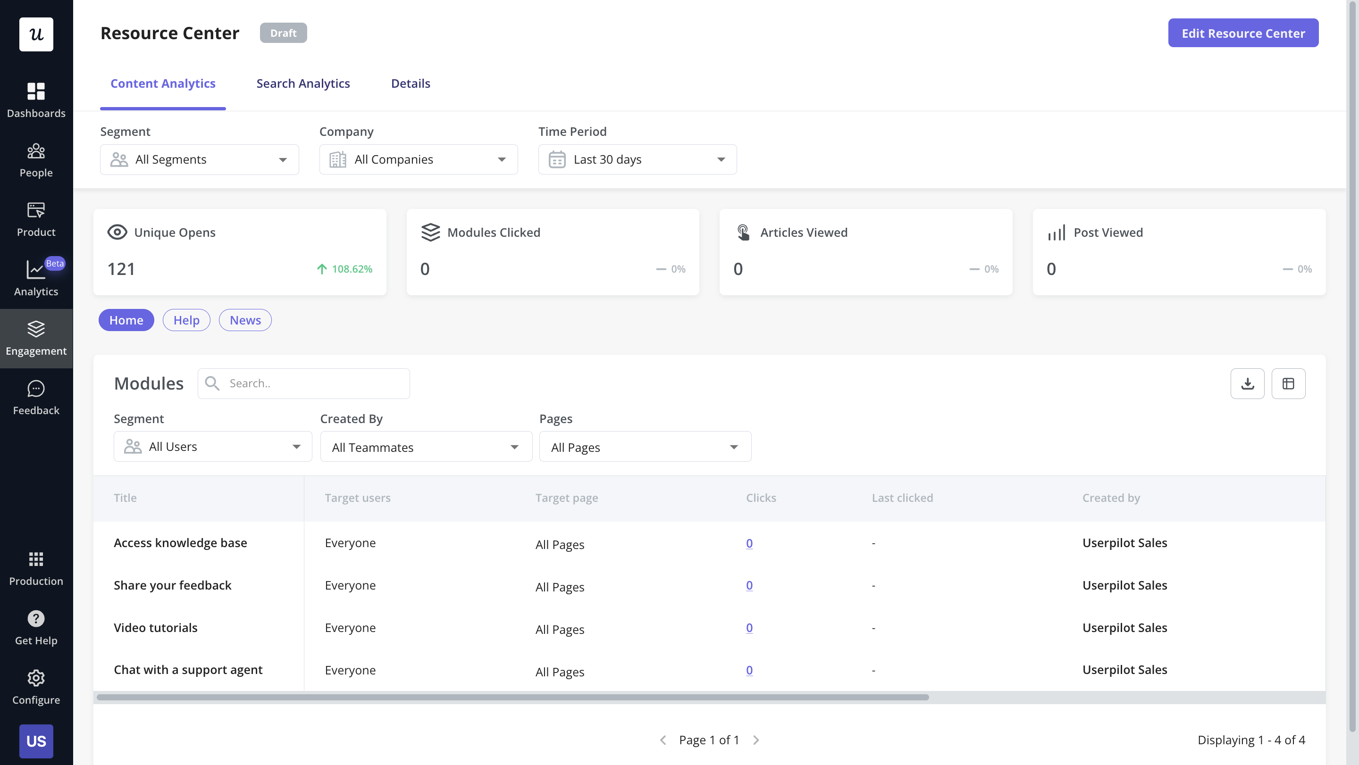Screen dimensions: 1359x765
Task: Open the Dashboards section in the sidebar
Action: (x=36, y=99)
